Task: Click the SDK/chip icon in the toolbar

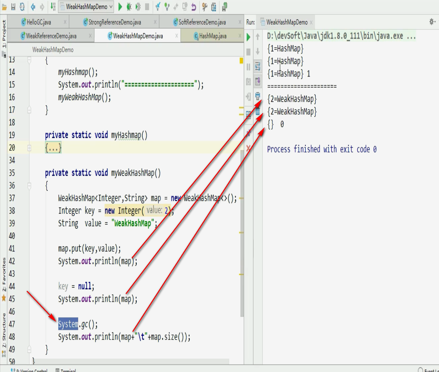Action: 224,6
